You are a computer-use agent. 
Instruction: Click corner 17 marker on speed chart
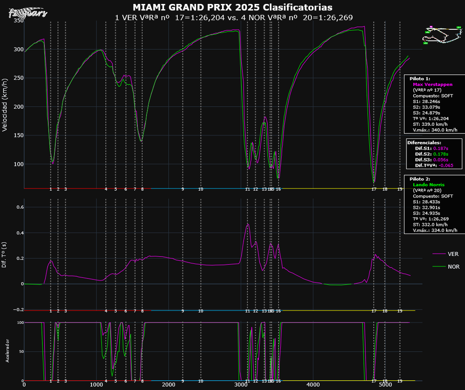click(x=374, y=189)
